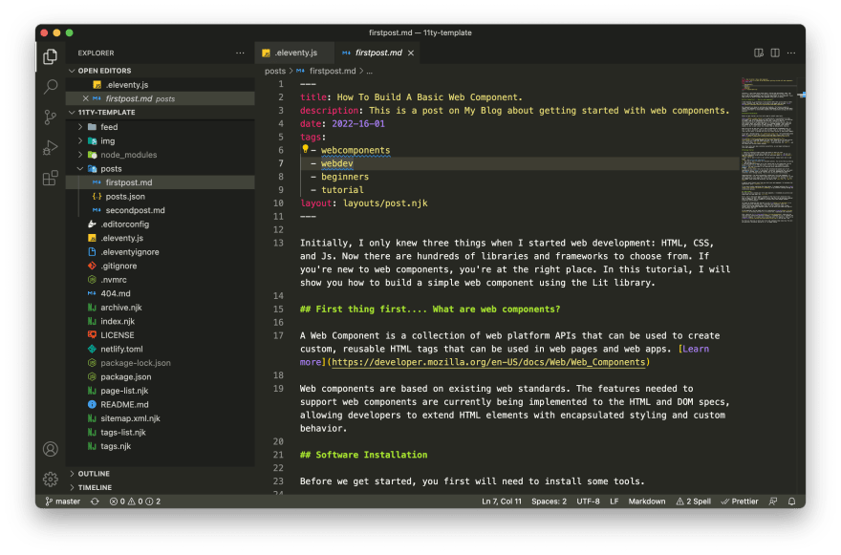Change indentation via Spaces: 2

tap(549, 502)
